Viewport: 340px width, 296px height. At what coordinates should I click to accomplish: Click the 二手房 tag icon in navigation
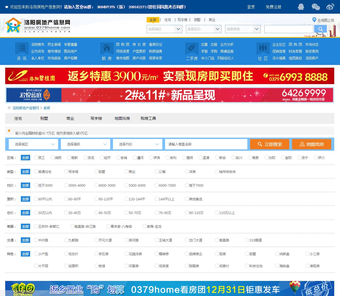point(192,48)
